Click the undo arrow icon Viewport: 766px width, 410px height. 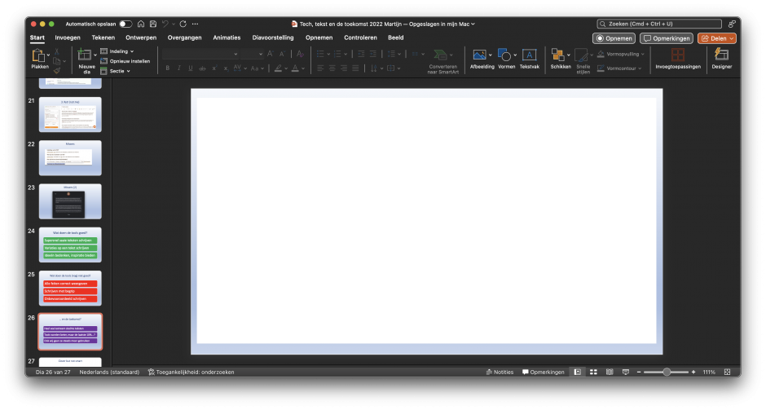tap(165, 24)
